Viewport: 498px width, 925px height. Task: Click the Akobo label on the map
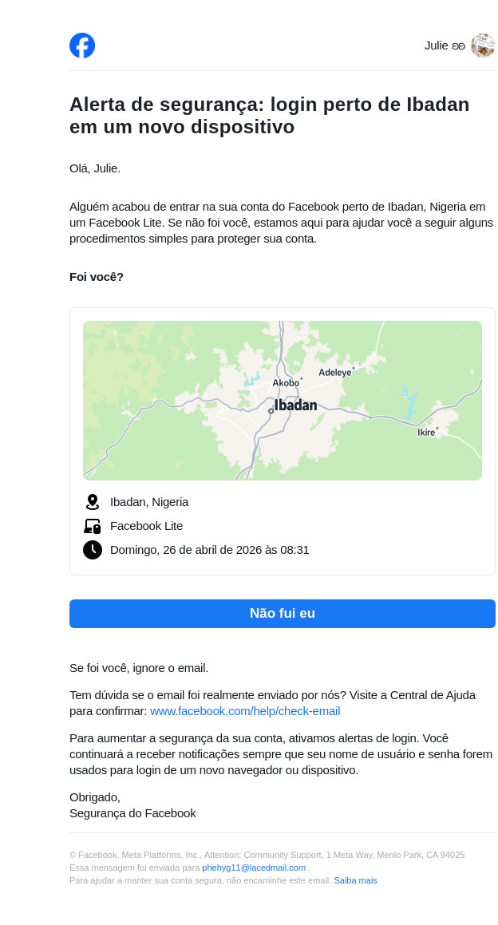click(x=286, y=383)
